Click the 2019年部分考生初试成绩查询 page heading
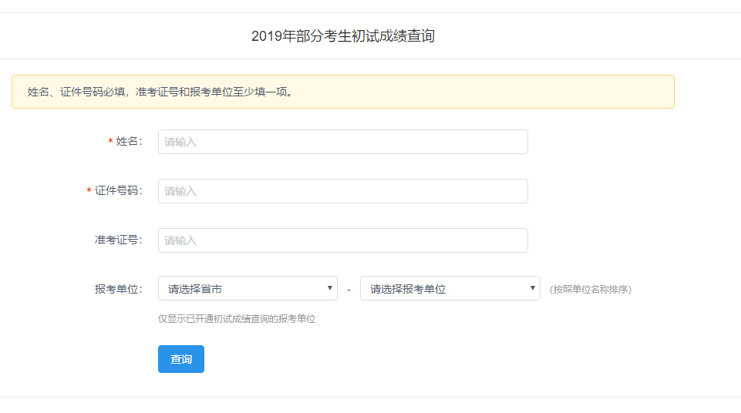The height and width of the screenshot is (413, 741). (x=342, y=36)
